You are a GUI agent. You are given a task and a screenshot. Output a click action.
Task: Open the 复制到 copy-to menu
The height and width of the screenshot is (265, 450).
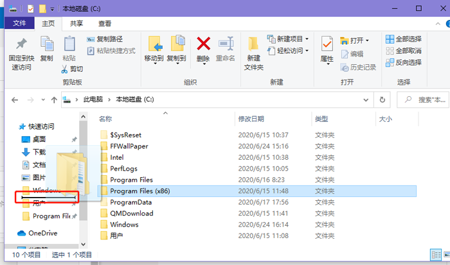pyautogui.click(x=177, y=50)
